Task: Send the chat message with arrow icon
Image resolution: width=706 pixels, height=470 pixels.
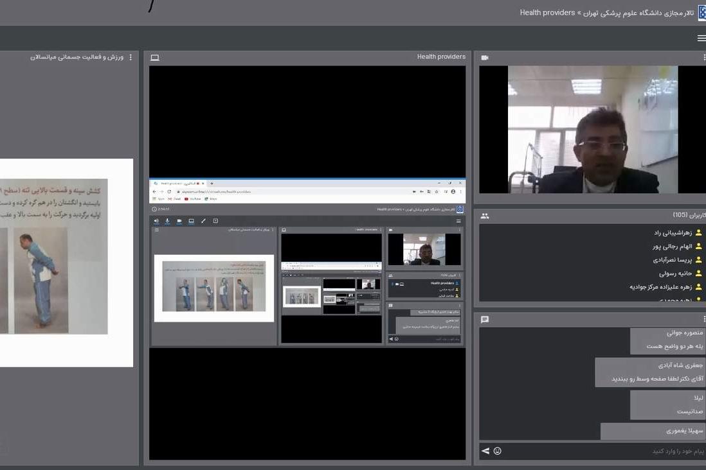Action: [x=485, y=451]
